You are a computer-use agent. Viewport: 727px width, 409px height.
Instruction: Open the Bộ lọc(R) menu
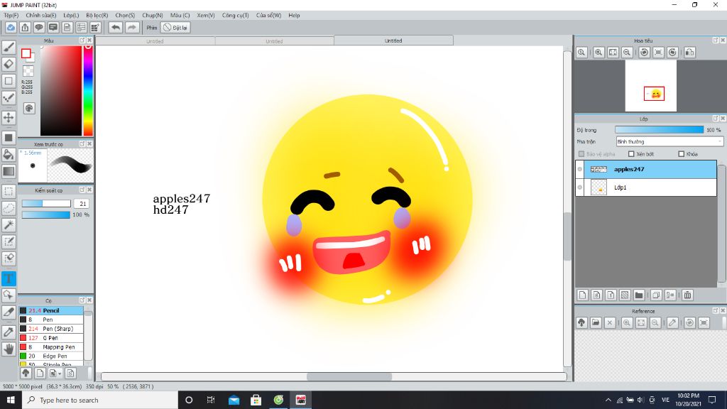click(x=97, y=16)
